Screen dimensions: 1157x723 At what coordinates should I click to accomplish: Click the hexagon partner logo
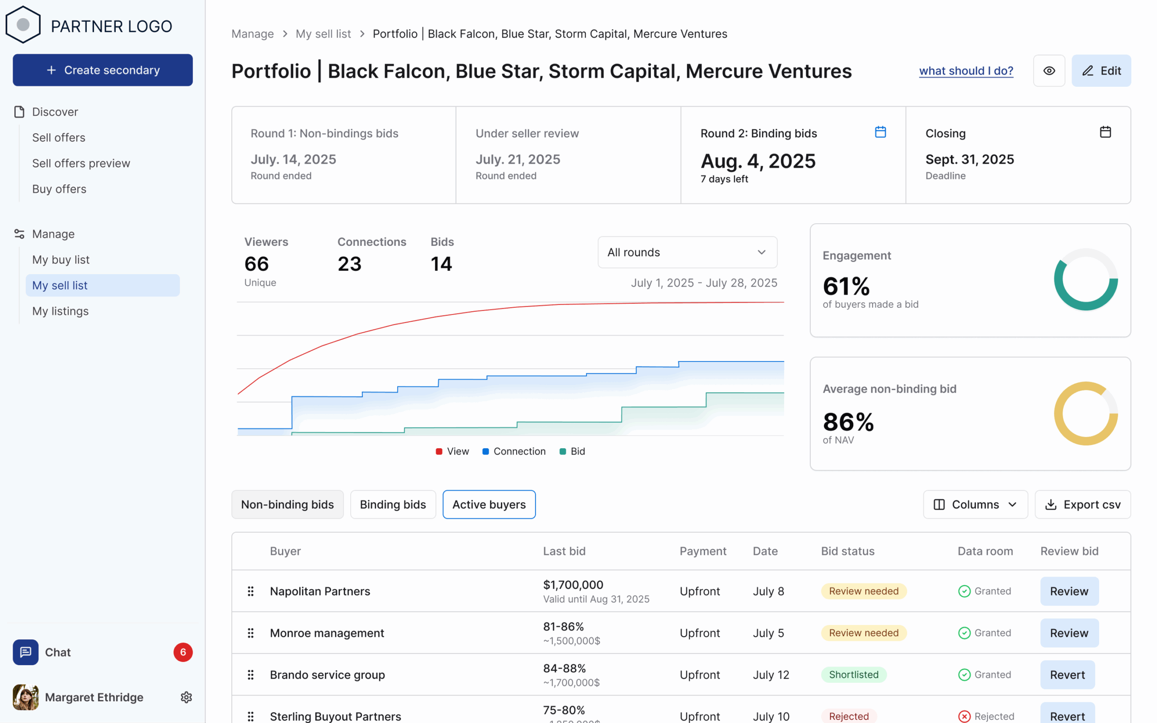pos(23,25)
